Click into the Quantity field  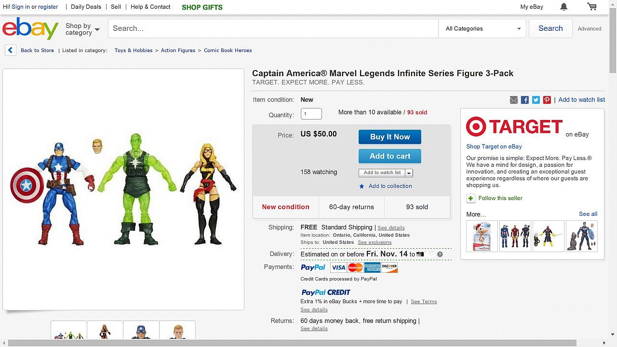pos(311,114)
